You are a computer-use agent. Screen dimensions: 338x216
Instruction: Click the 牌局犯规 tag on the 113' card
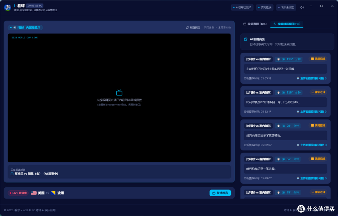pyautogui.click(x=318, y=59)
